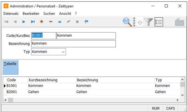Click CAPS status bar indicator
The width and height of the screenshot is (188, 112).
coord(170,108)
